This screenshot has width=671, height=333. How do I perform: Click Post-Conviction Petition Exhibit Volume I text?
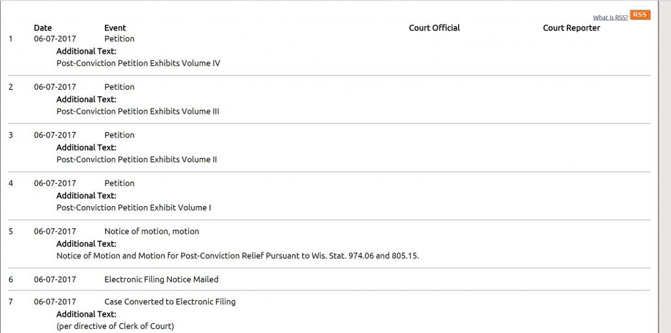pyautogui.click(x=134, y=208)
